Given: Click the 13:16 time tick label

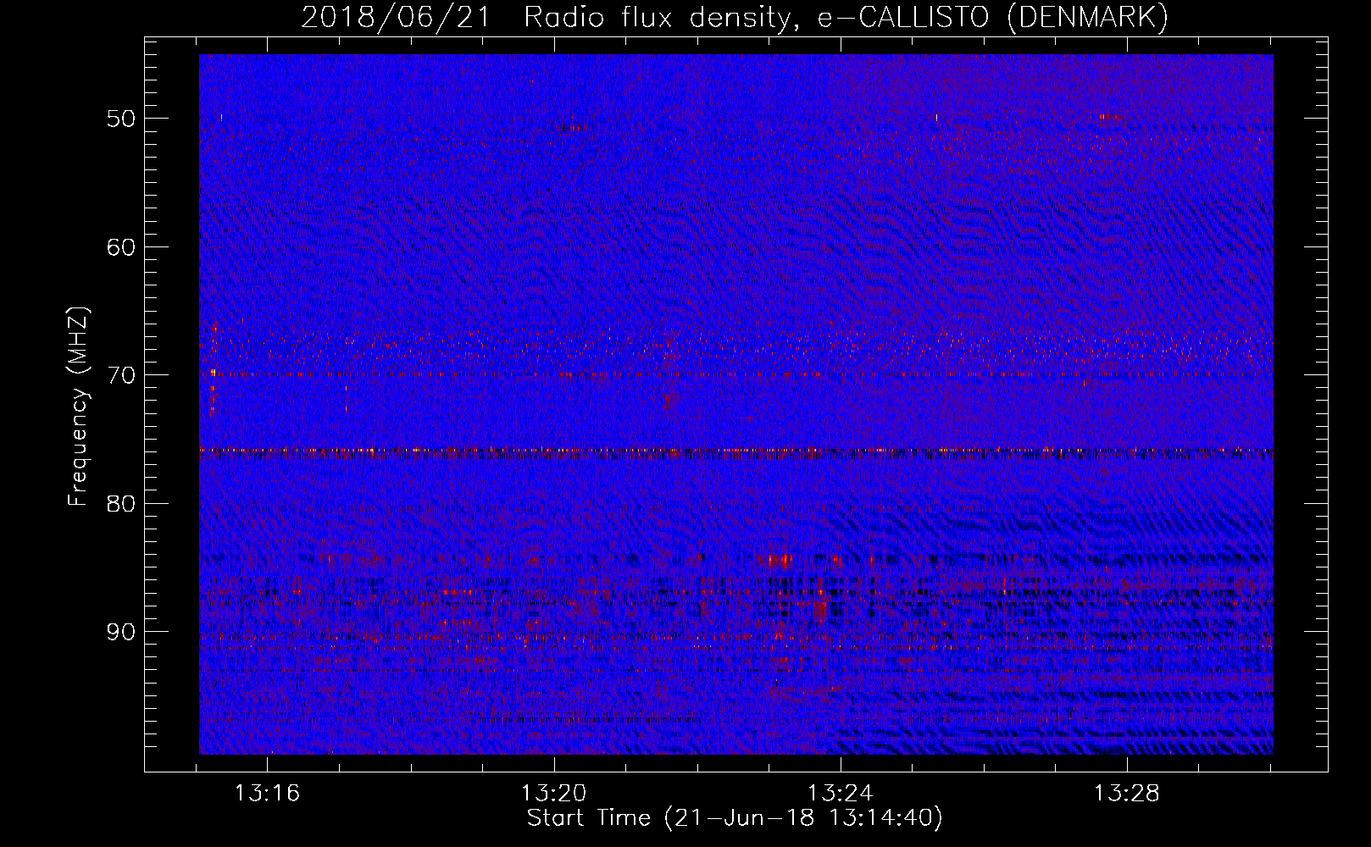Looking at the screenshot, I should pyautogui.click(x=267, y=794).
